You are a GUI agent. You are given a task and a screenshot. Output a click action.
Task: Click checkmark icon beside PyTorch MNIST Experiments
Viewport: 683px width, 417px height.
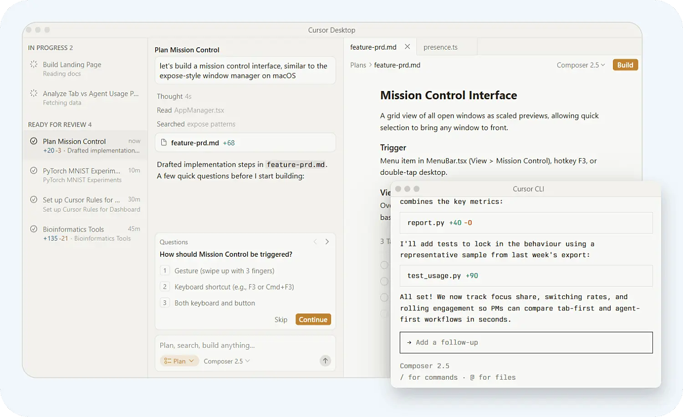coord(34,171)
